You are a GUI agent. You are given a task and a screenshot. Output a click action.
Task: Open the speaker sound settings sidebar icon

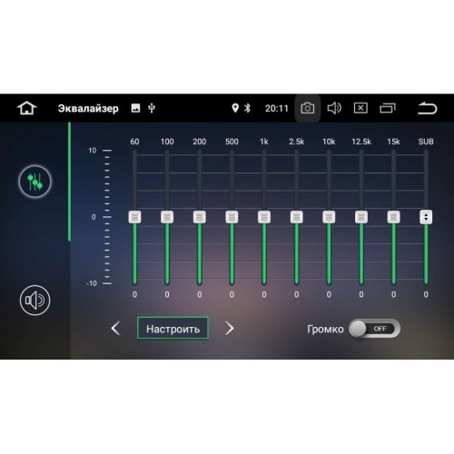tap(35, 300)
